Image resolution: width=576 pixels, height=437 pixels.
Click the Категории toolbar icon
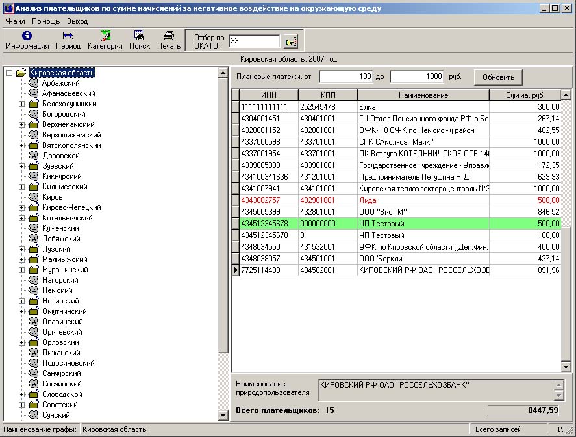point(105,36)
